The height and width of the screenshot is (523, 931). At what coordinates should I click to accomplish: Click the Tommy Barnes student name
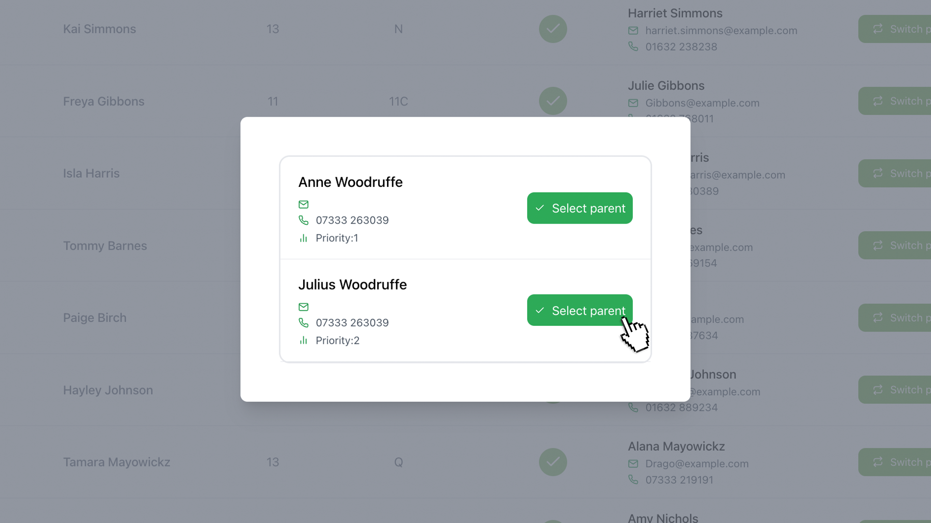105,246
